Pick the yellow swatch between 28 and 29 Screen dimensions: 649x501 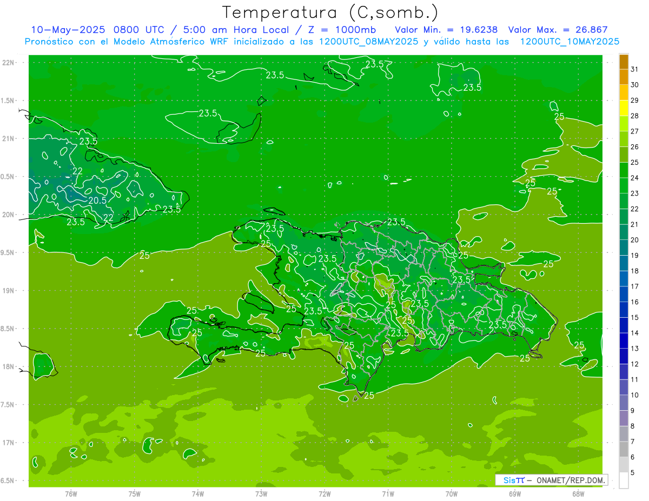624,108
